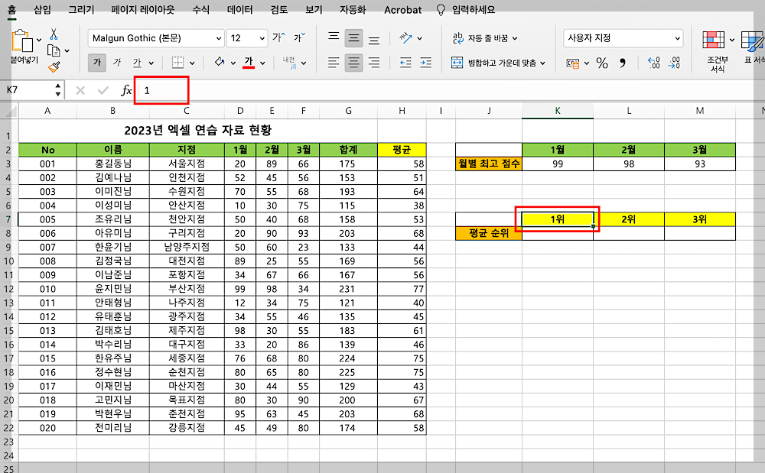The width and height of the screenshot is (765, 473).
Task: Align text to vertical middle
Action: tap(353, 38)
